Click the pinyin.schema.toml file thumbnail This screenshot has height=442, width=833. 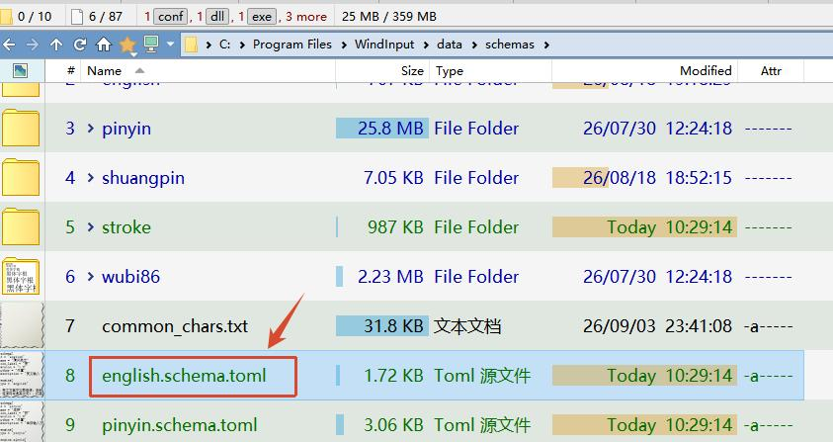coord(22,422)
